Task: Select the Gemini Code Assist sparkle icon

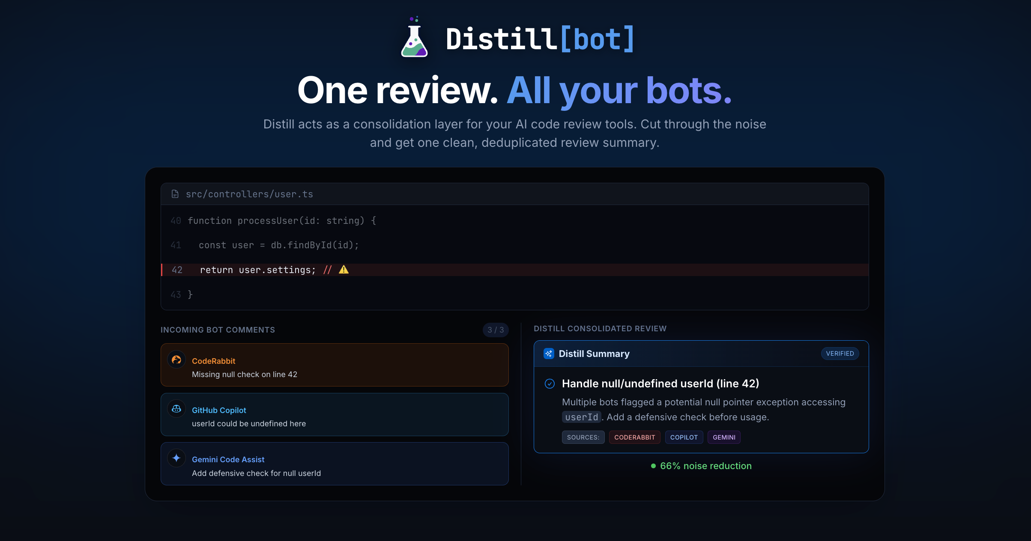Action: [176, 458]
